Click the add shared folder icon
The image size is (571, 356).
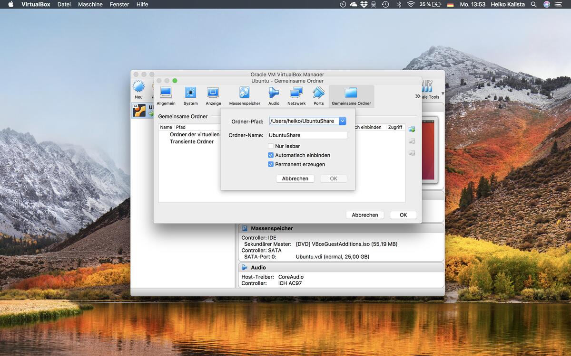pyautogui.click(x=412, y=129)
